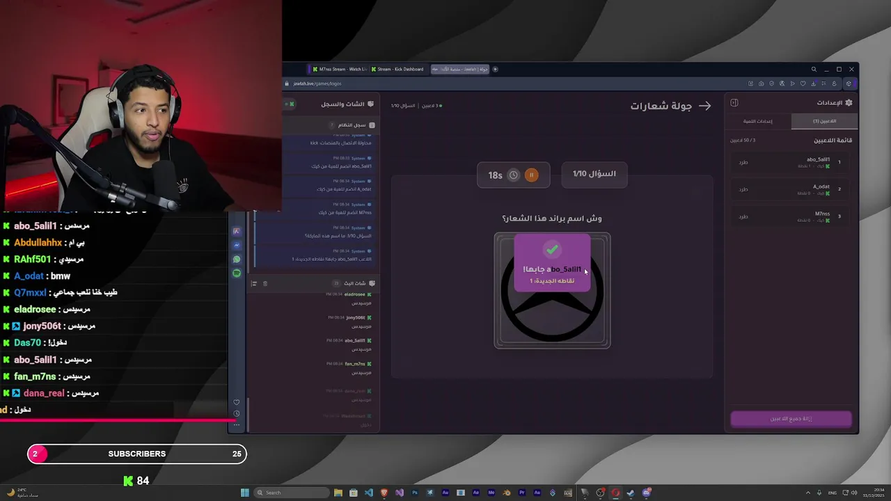This screenshot has width=891, height=501.
Task: Click the browser tab search magnifier icon
Action: (x=813, y=69)
